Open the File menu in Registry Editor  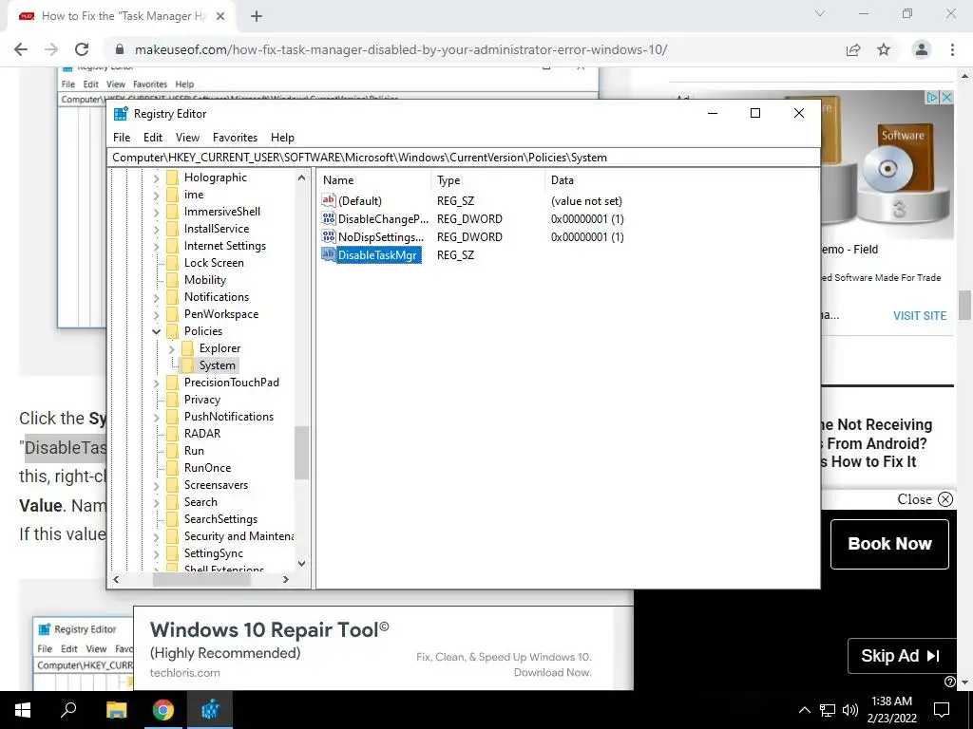pyautogui.click(x=122, y=138)
